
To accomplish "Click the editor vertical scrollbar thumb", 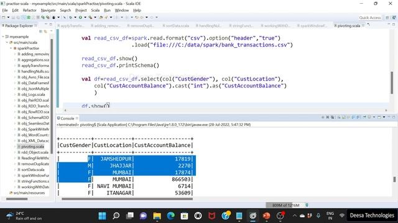I will tap(392, 82).
